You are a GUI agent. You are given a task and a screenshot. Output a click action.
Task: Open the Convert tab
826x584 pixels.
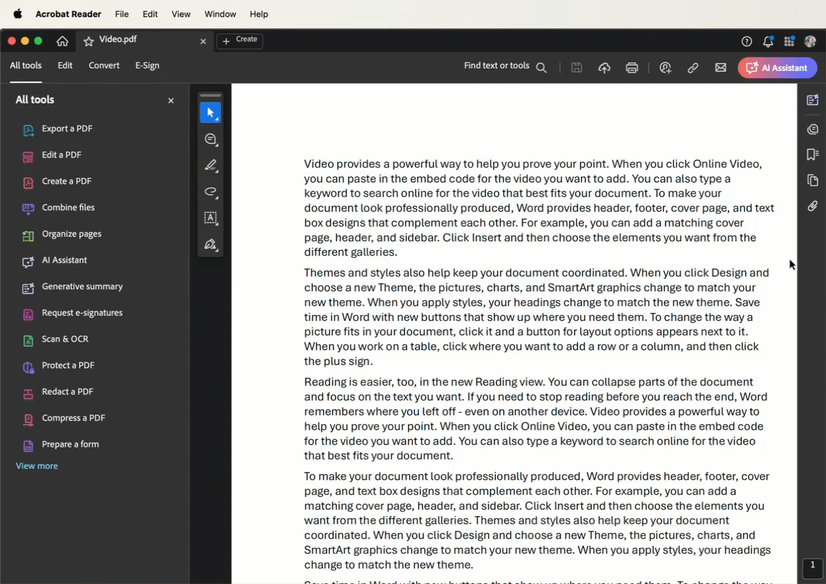(x=104, y=66)
